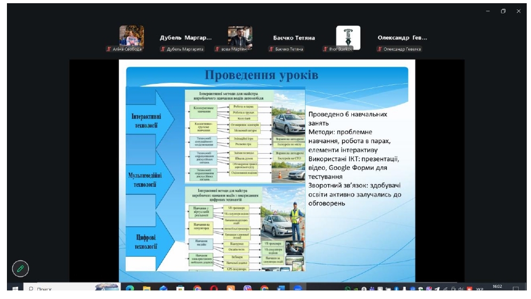
Task: Open the Windows Start button
Action: [15, 288]
